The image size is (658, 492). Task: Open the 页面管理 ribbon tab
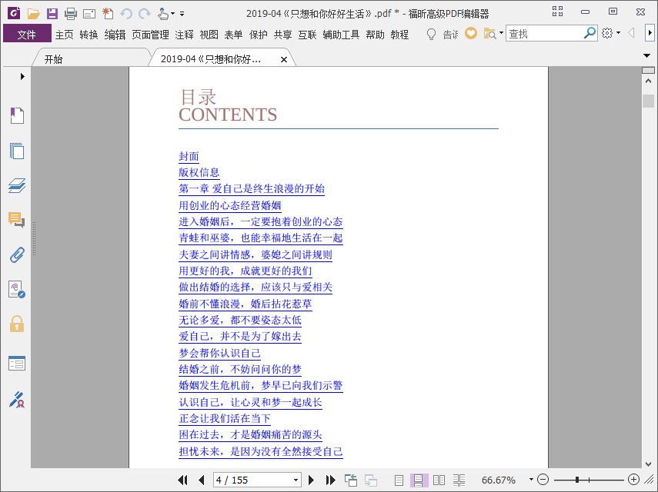150,35
